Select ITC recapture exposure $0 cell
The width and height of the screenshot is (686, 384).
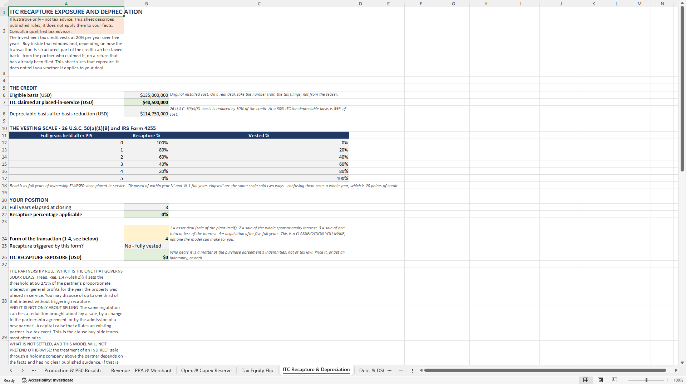[x=147, y=255]
